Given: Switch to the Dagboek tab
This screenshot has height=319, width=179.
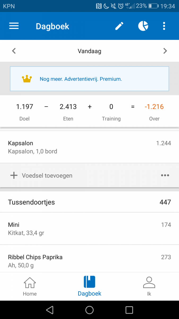Looking at the screenshot, I should point(89,287).
